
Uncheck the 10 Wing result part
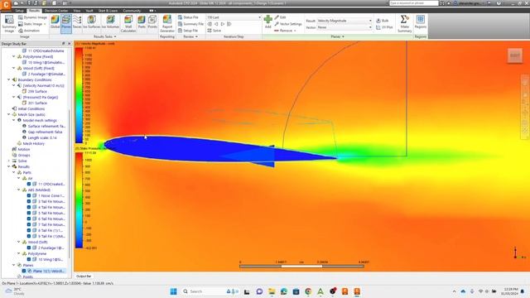(29, 259)
